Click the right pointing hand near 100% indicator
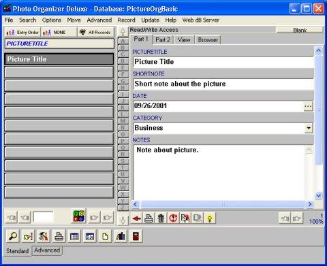The width and height of the screenshot is (327, 266). [297, 218]
